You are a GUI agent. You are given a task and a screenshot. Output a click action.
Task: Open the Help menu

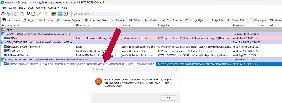point(64,7)
